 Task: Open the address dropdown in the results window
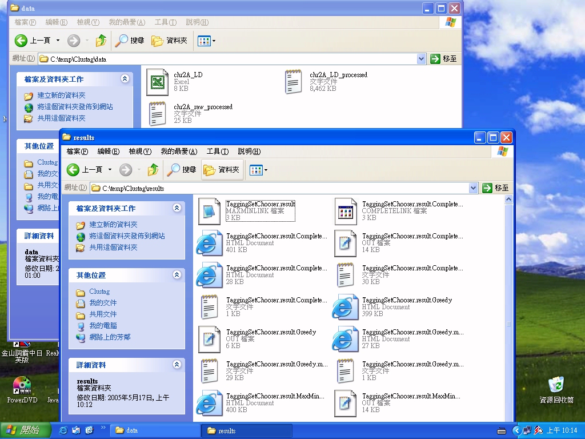pos(473,187)
